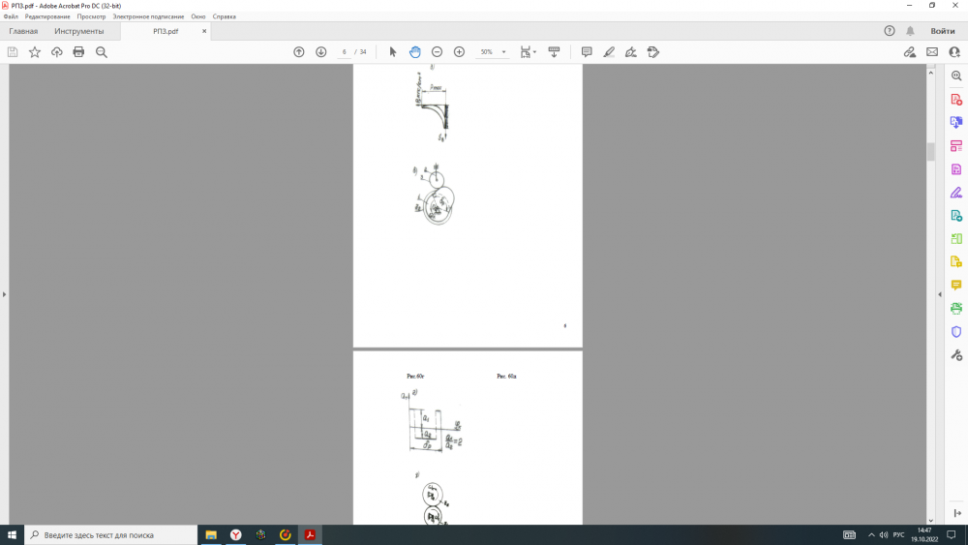
Task: Open Fill & Sign tool in sidebar
Action: tap(956, 193)
